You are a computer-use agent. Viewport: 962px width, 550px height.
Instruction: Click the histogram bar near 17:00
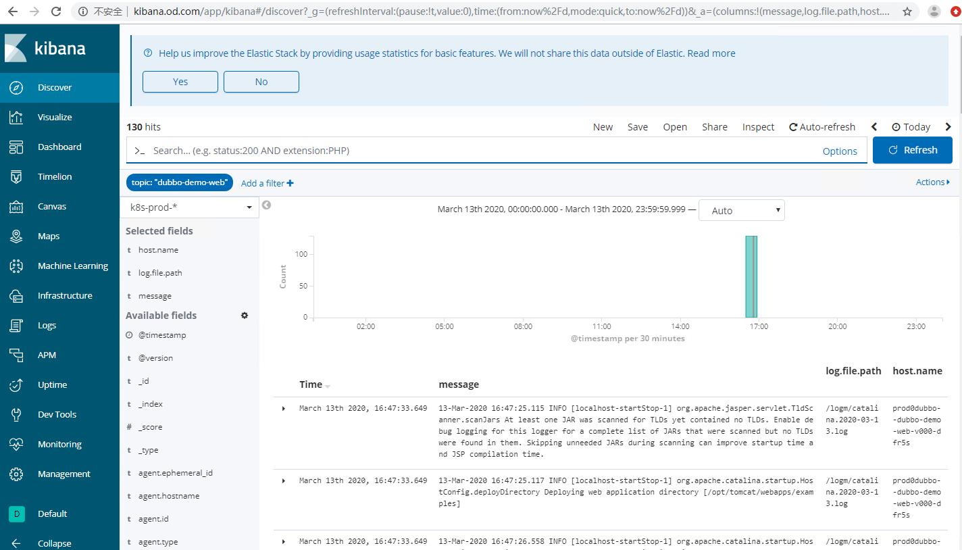pyautogui.click(x=751, y=276)
